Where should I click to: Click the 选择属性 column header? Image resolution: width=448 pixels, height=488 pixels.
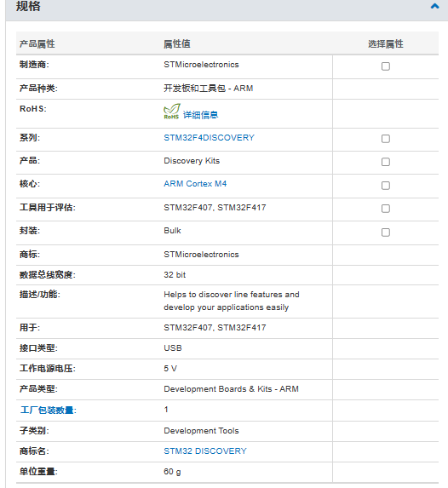(x=386, y=44)
